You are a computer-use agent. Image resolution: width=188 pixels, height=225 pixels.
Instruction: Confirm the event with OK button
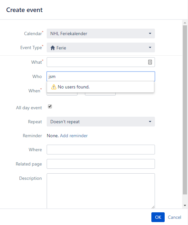[158, 217]
